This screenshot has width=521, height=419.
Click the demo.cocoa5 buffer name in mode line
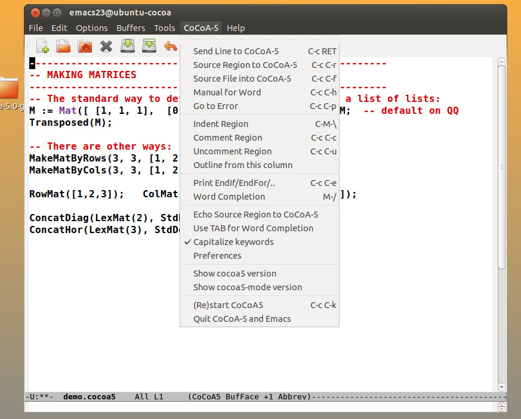90,397
